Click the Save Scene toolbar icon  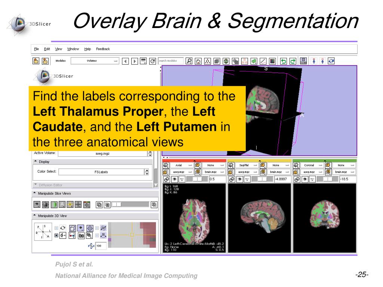(x=45, y=61)
